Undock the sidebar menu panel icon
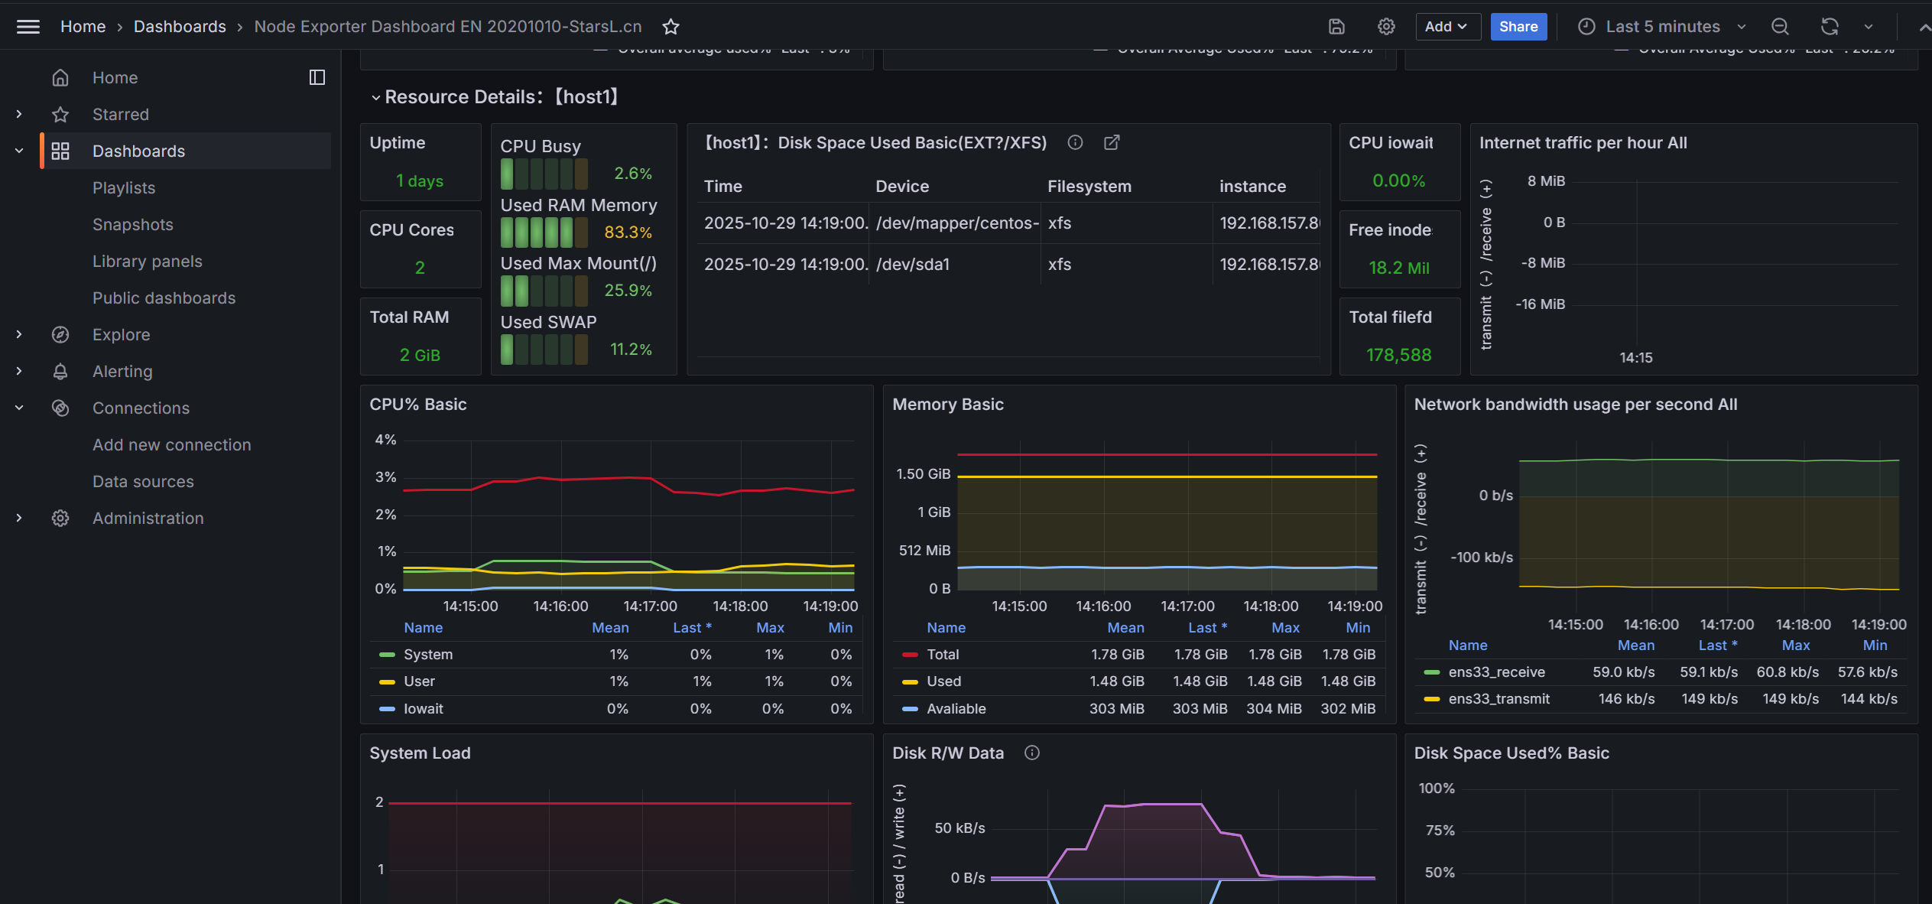Viewport: 1932px width, 904px height. (317, 77)
